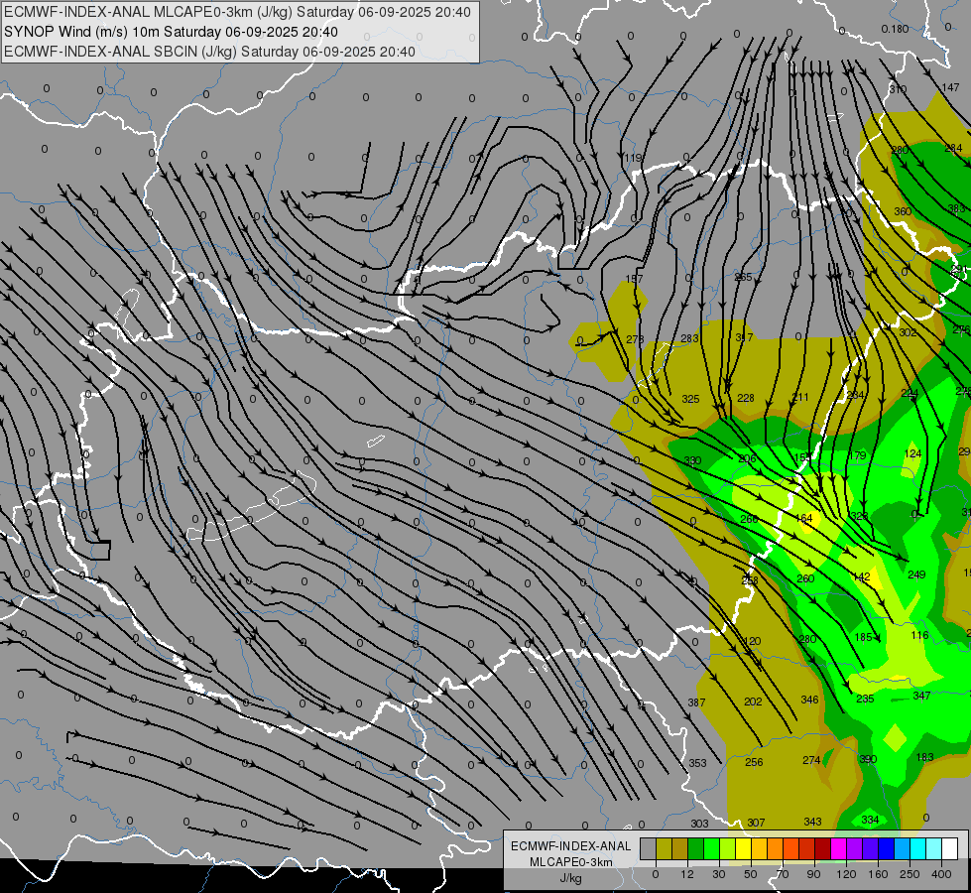
Task: Click the map value 387
Action: (696, 702)
